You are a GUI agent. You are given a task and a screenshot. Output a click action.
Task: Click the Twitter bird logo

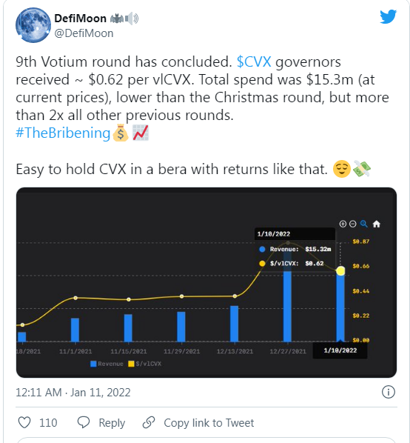[388, 17]
